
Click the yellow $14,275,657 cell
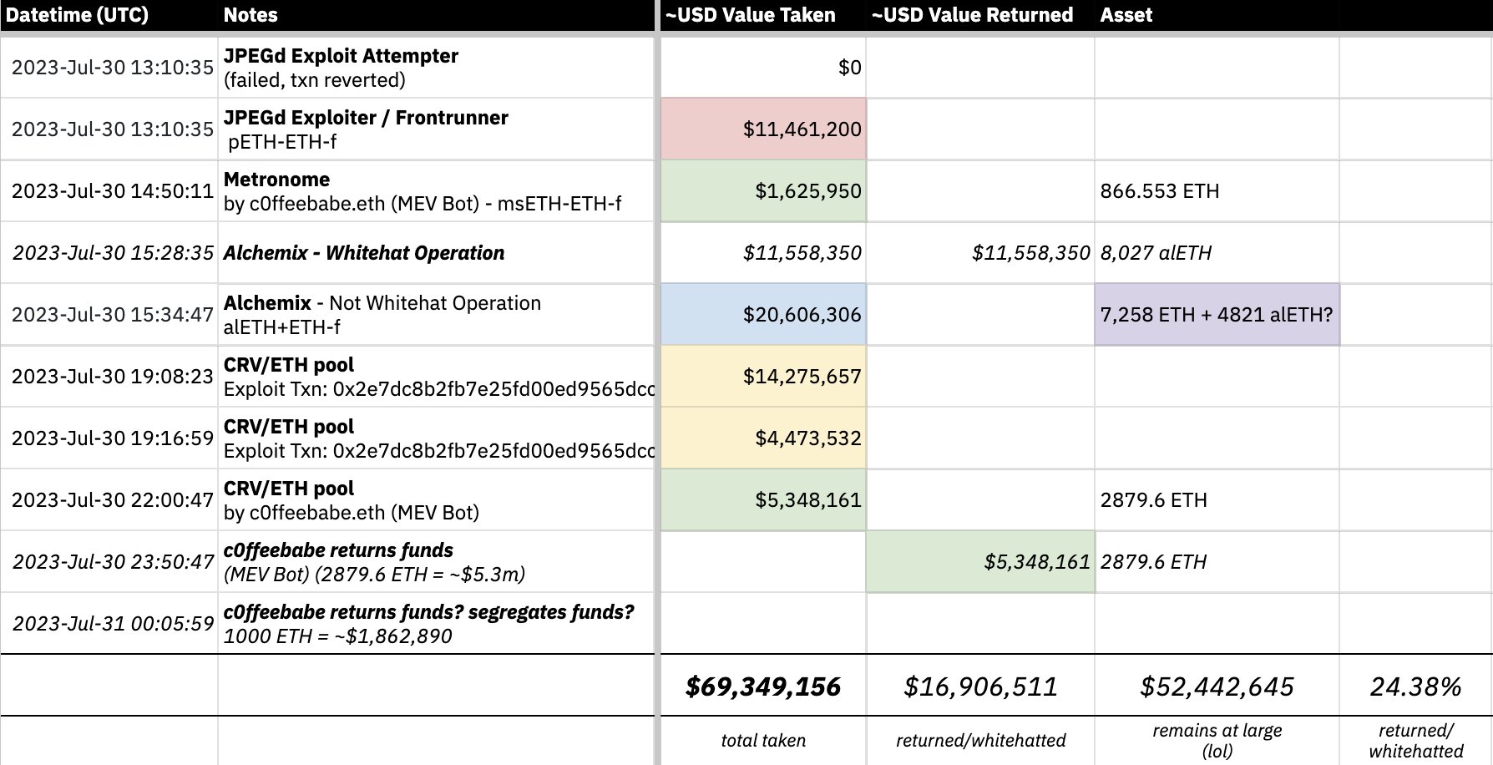coord(763,377)
